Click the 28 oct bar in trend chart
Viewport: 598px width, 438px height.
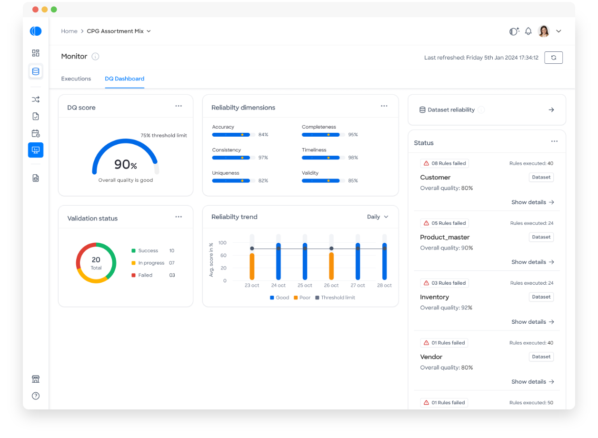point(384,261)
